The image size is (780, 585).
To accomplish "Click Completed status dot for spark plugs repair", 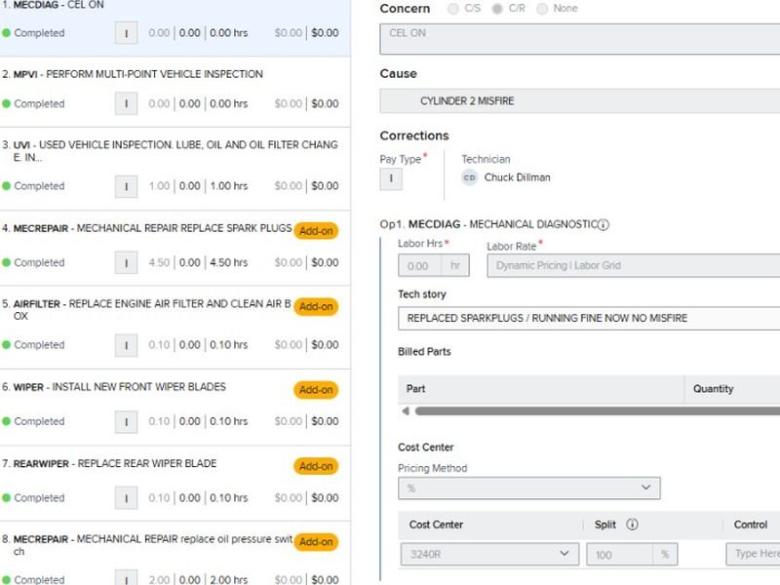I will (x=7, y=262).
